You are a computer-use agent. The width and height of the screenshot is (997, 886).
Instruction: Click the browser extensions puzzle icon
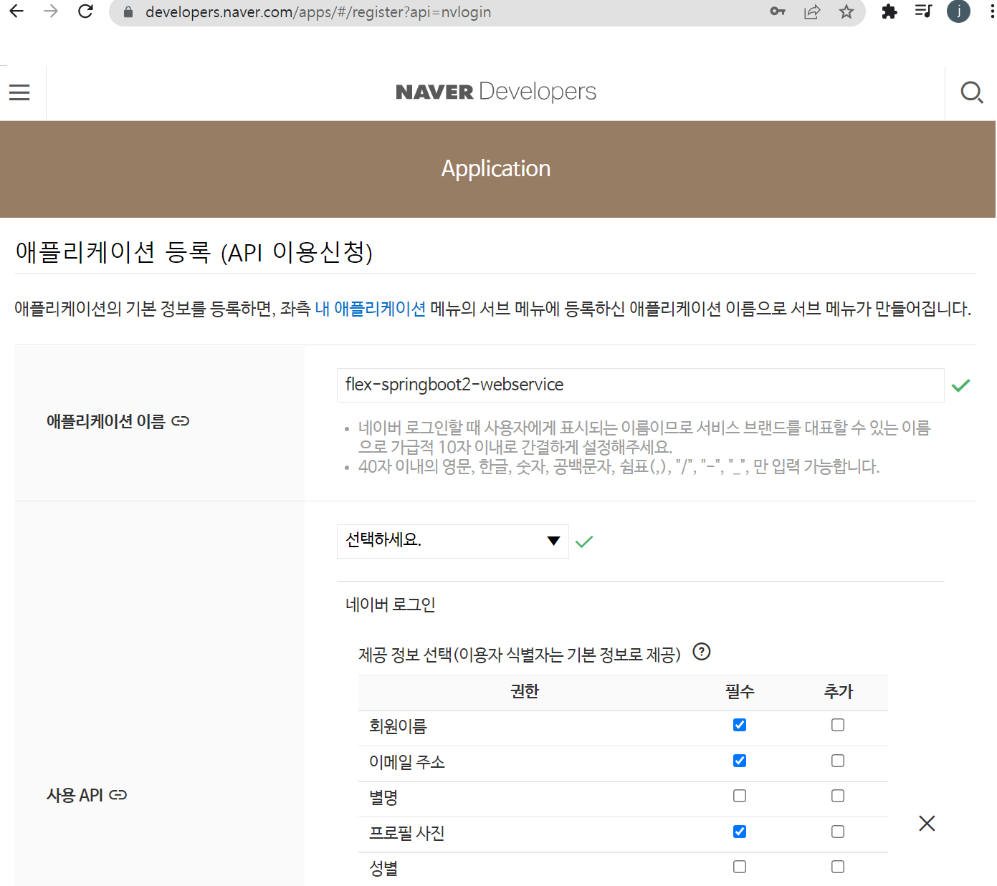pos(889,11)
